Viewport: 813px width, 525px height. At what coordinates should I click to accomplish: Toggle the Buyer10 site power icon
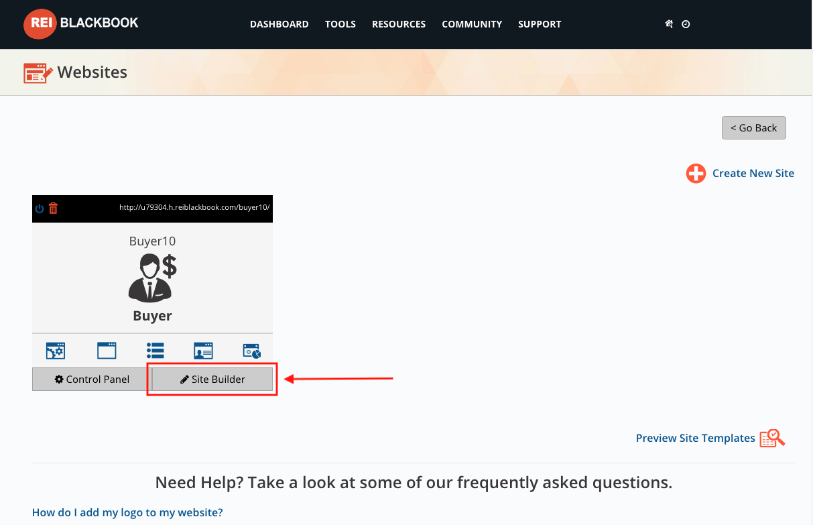click(40, 209)
